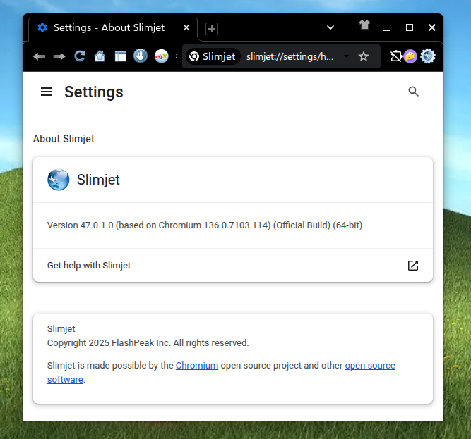The height and width of the screenshot is (439, 471).
Task: Click the user profile avatar icon
Action: 410,56
